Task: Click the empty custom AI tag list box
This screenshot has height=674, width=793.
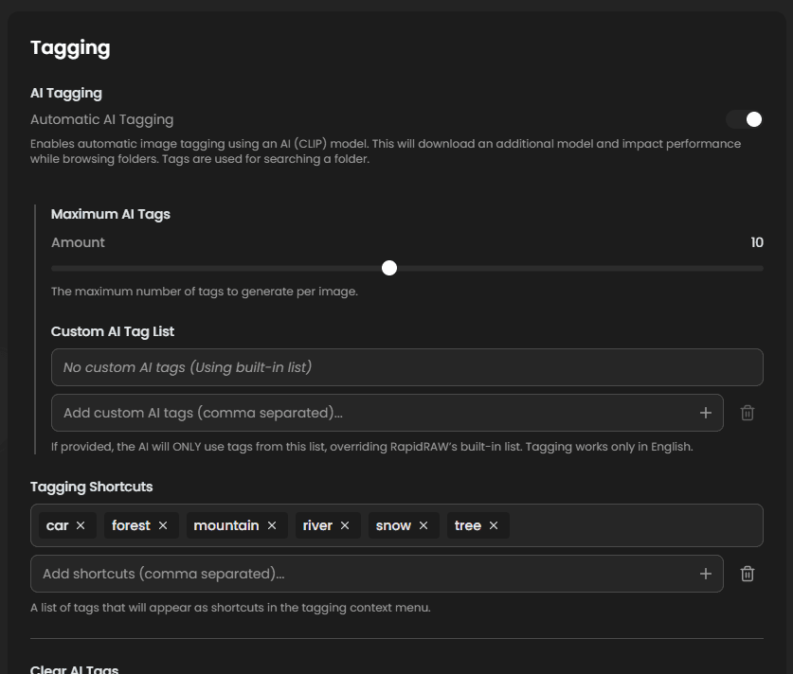Action: tap(406, 367)
